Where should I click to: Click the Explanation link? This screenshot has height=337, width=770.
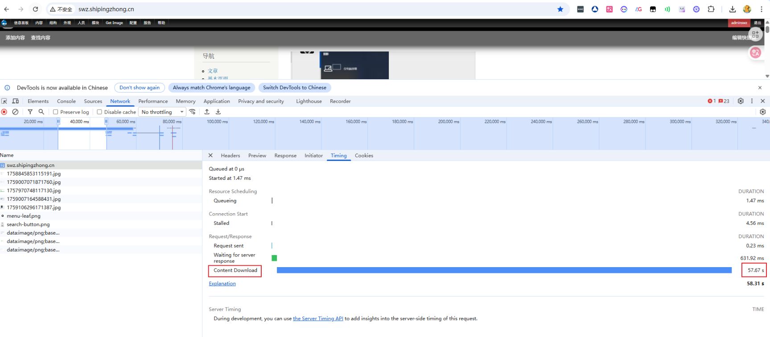pyautogui.click(x=222, y=284)
